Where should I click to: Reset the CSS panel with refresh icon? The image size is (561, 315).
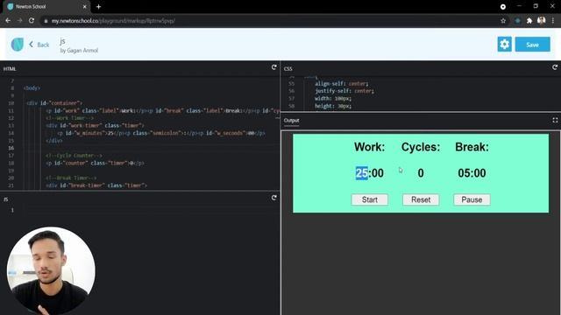pos(555,67)
